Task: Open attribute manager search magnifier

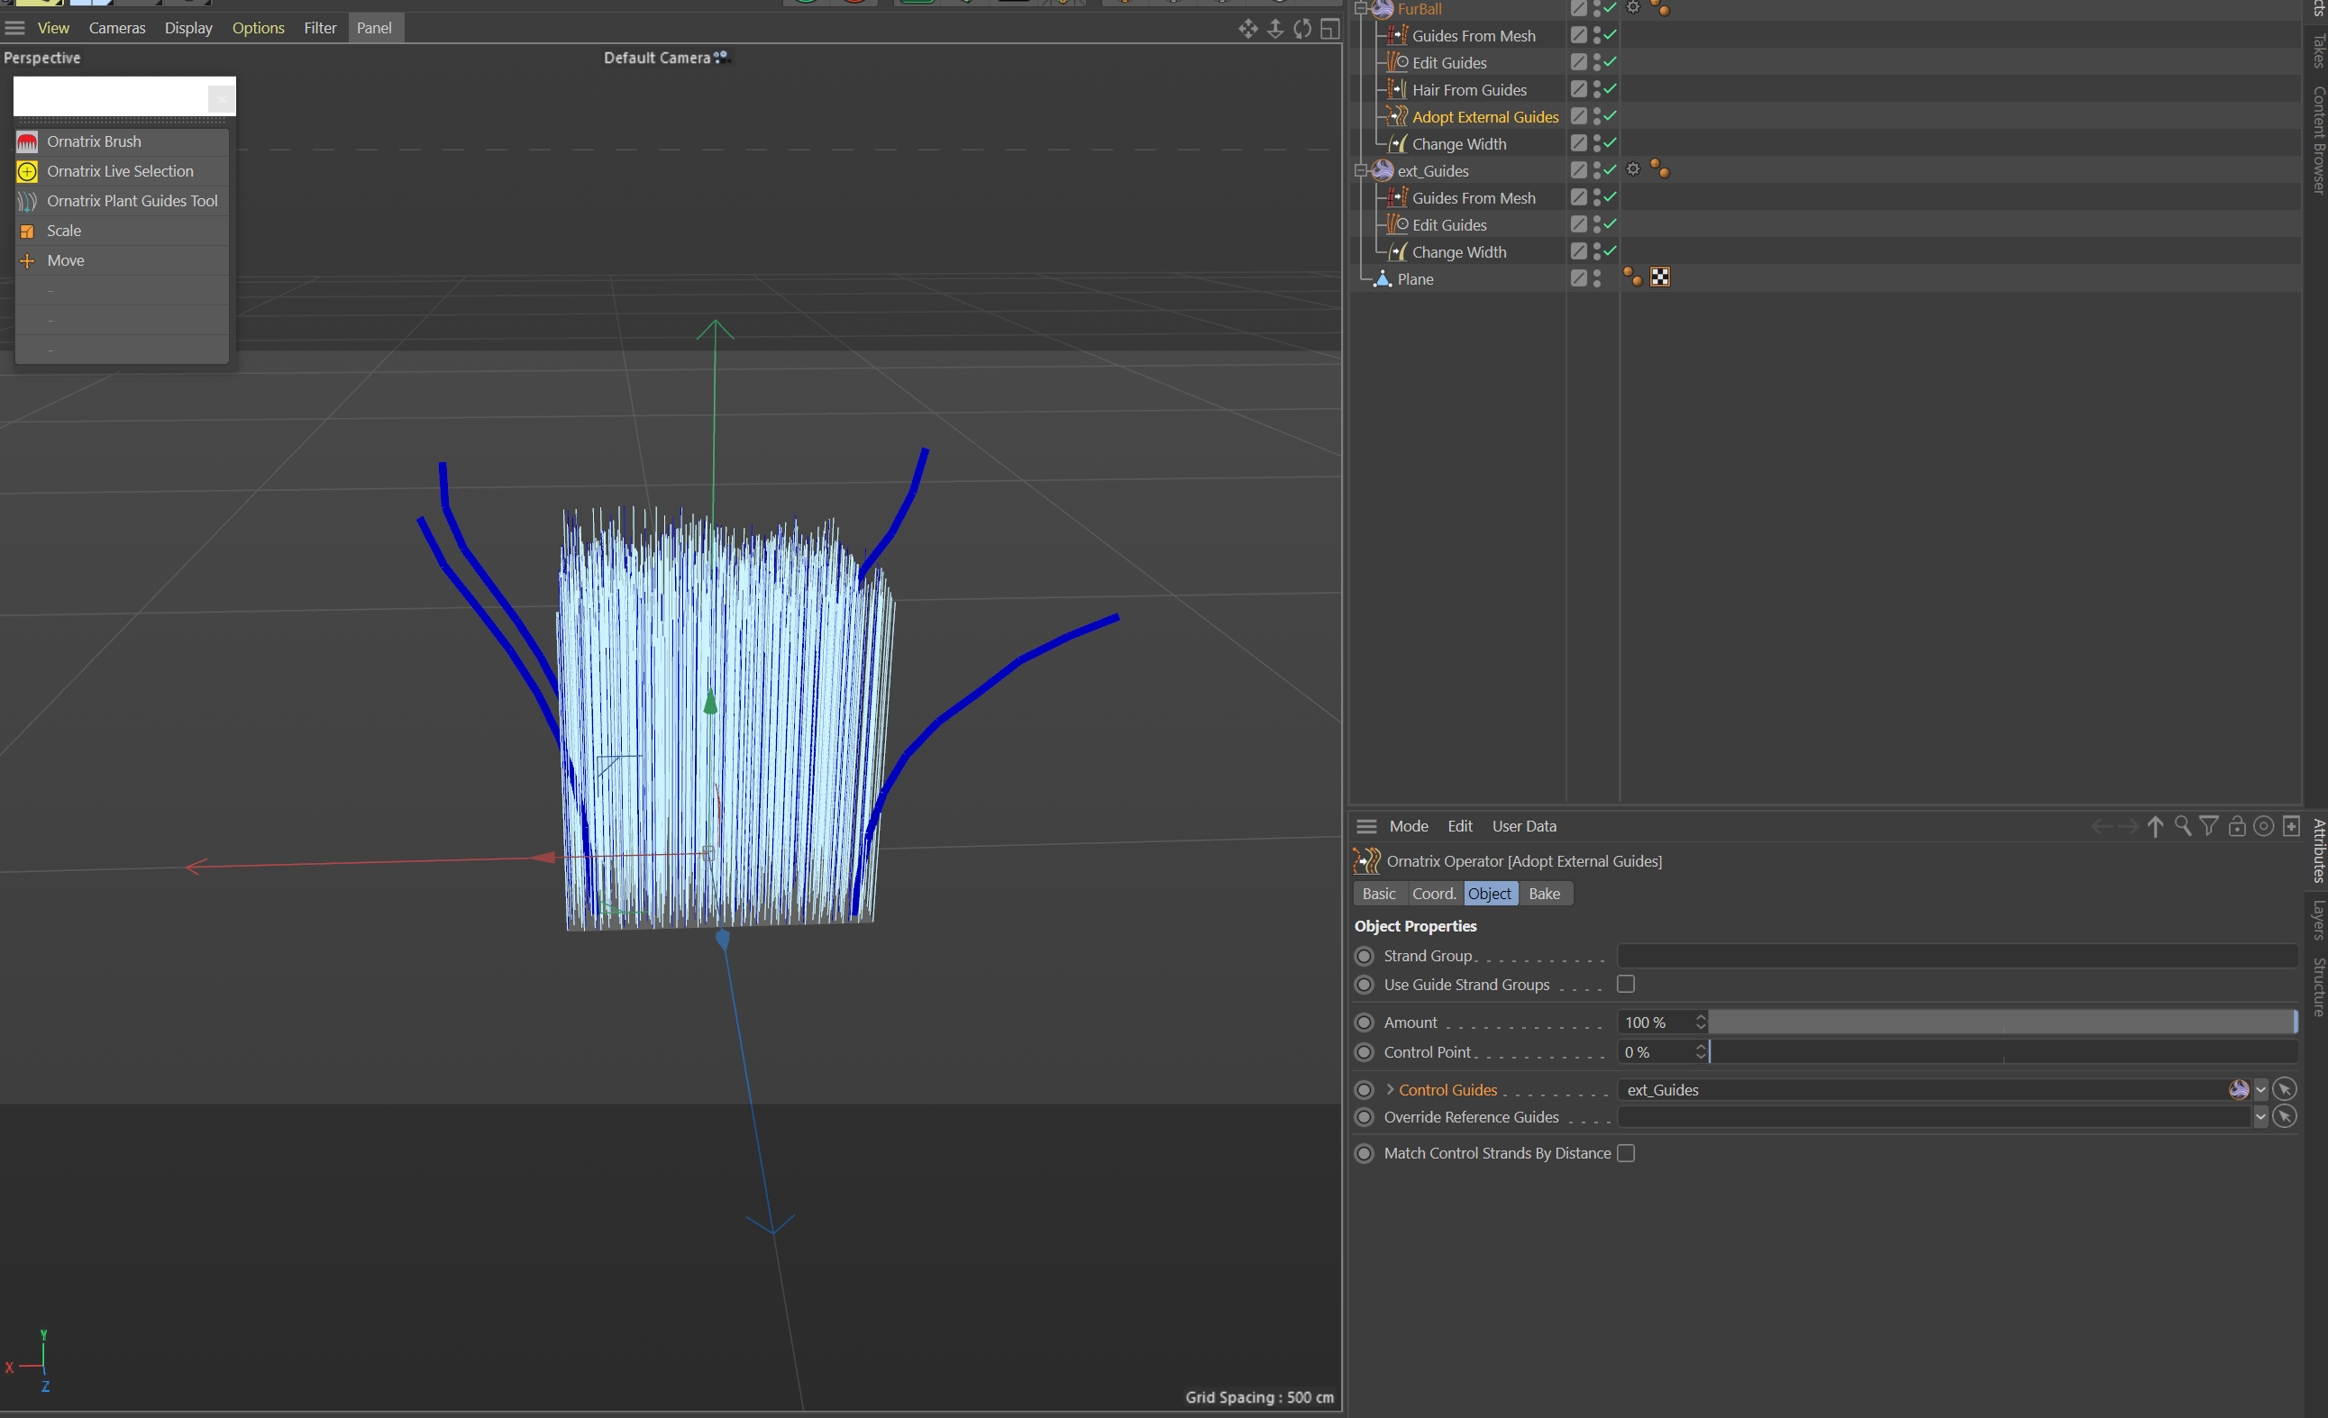Action: coord(2183,827)
